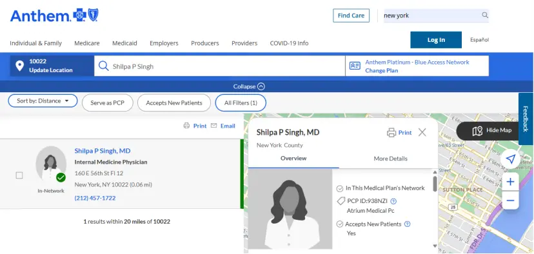Viewport: 534px width, 254px height.
Task: Switch to the More Details tab
Action: tap(390, 159)
